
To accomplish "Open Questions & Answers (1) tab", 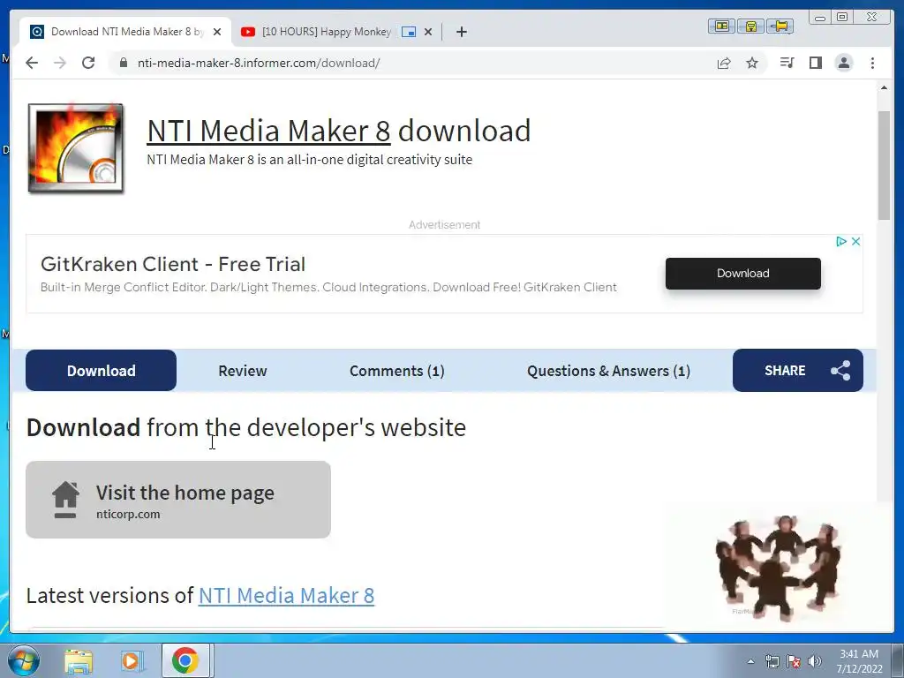I will pos(608,371).
